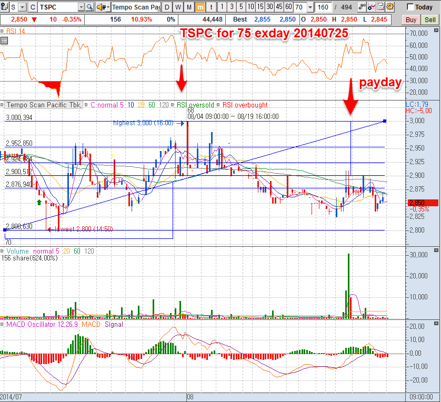The height and width of the screenshot is (402, 441).
Task: Toggle the RSI oversold legend marker
Action: coord(173,105)
